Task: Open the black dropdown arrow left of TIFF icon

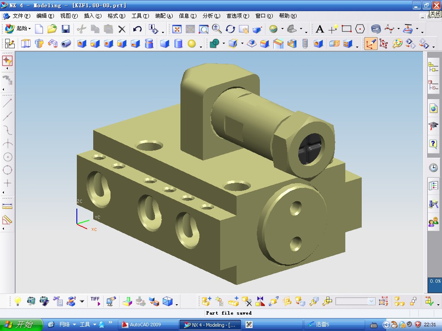Action: tap(82, 301)
